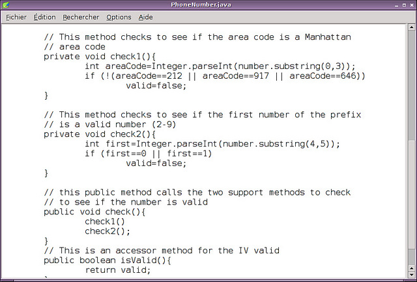Open the Fichier menu

tap(16, 17)
